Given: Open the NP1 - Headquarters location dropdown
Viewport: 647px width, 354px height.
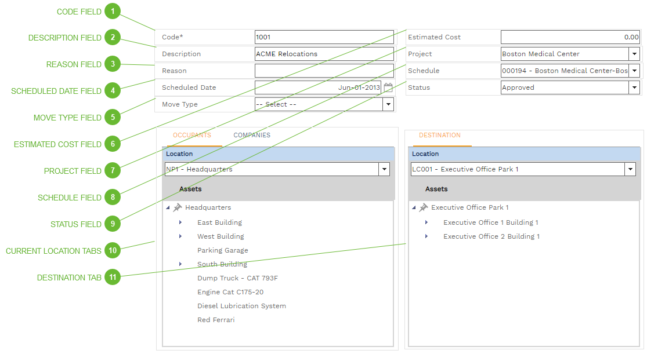Looking at the screenshot, I should point(384,169).
